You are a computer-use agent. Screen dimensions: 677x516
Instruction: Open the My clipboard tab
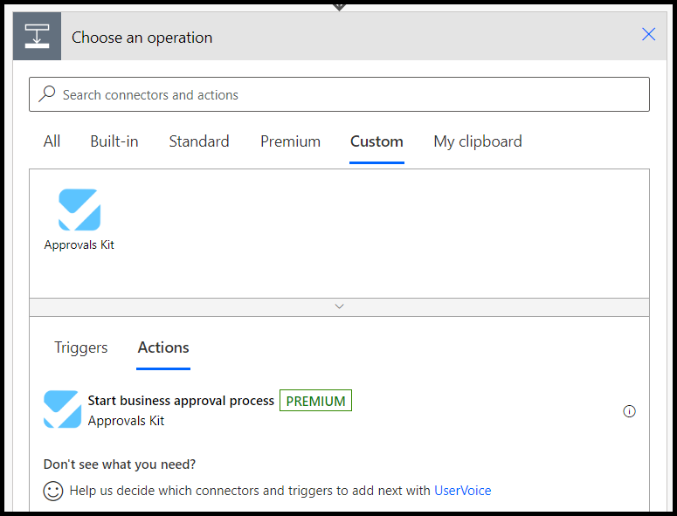point(478,141)
